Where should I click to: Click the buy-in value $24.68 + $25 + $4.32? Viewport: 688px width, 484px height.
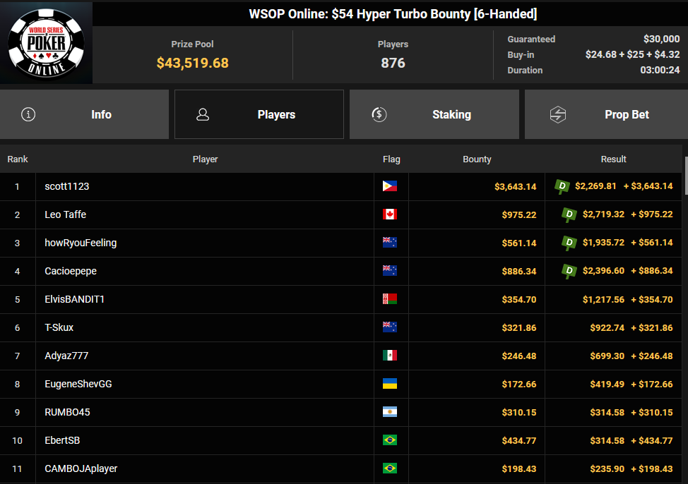[632, 54]
